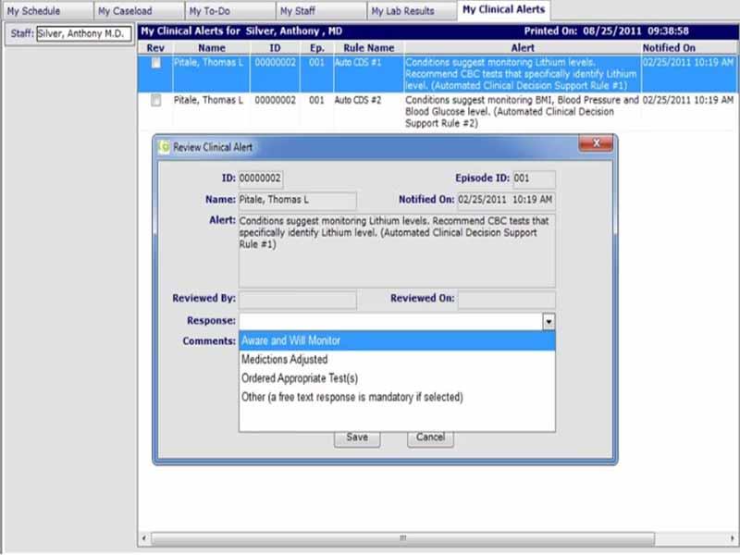Image resolution: width=740 pixels, height=555 pixels.
Task: Select the My Staff tab
Action: pos(321,10)
